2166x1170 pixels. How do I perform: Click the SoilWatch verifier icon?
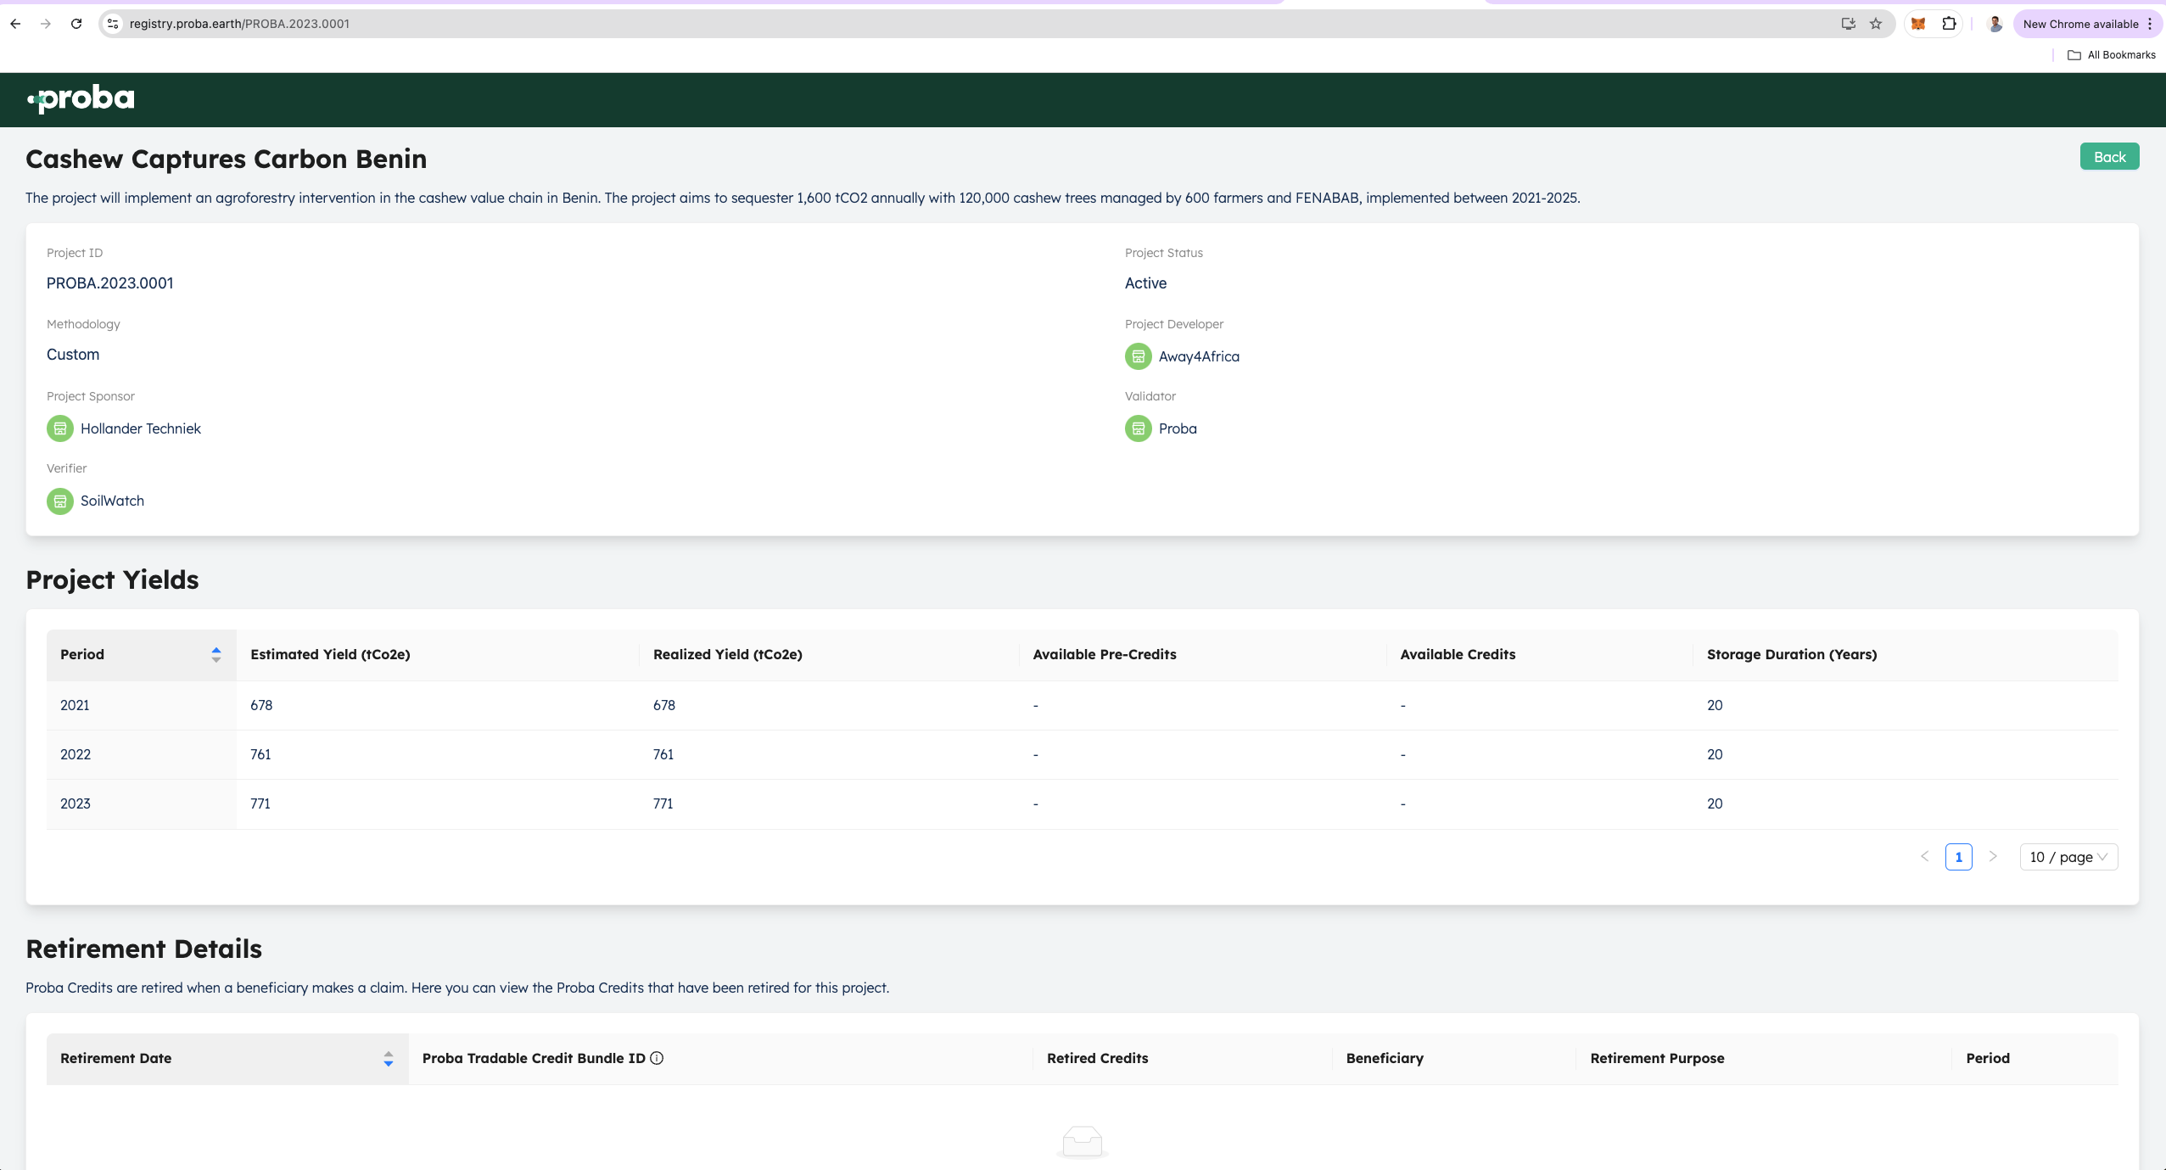(59, 501)
